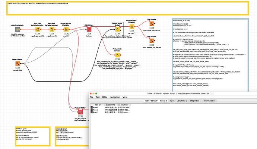Click status indicator under CSV Writer node
This screenshot has height=149, width=257.
(89, 33)
